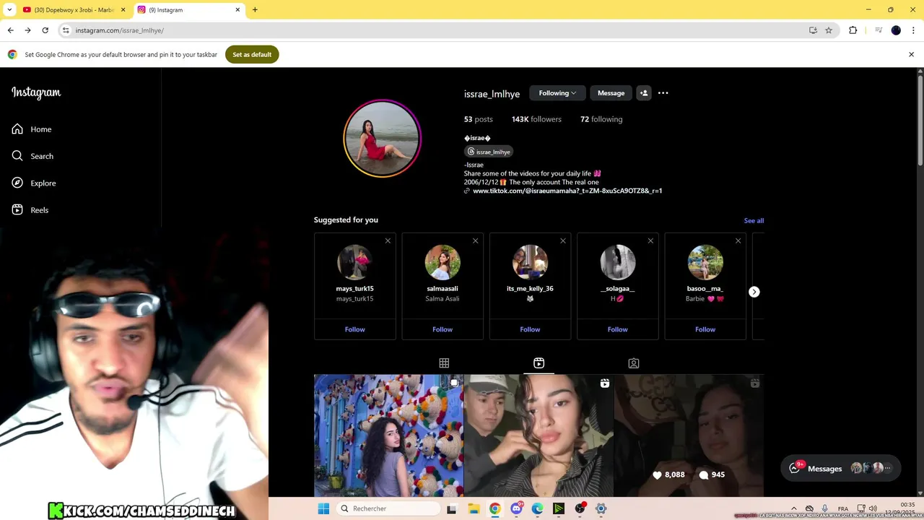Follow mays_turk15
Viewport: 924px width, 520px height.
point(354,329)
